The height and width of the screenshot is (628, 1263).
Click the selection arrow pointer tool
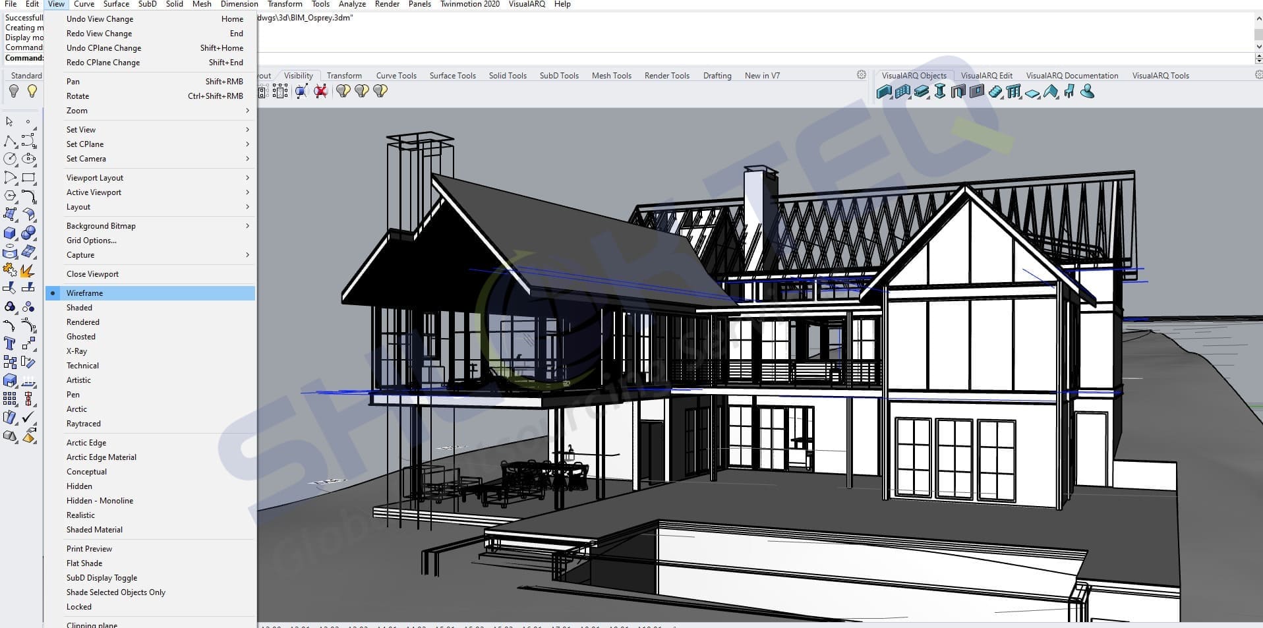[9, 122]
